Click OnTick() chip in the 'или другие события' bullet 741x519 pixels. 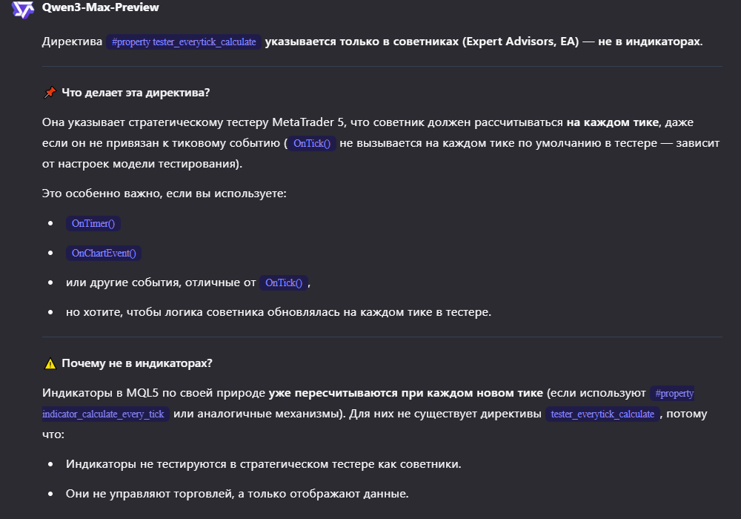click(x=284, y=282)
